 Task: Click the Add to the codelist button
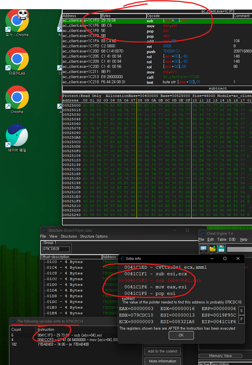[162, 351]
